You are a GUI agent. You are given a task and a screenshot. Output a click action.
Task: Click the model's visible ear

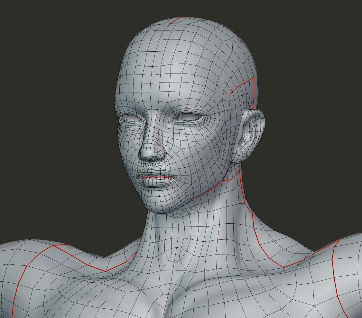pos(249,136)
